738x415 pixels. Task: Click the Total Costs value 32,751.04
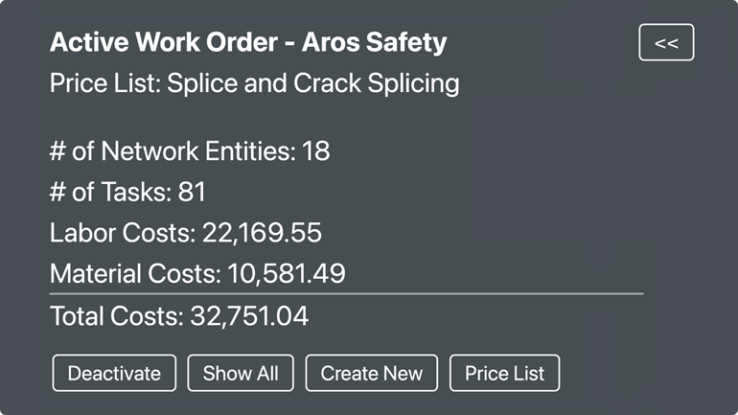click(x=249, y=315)
